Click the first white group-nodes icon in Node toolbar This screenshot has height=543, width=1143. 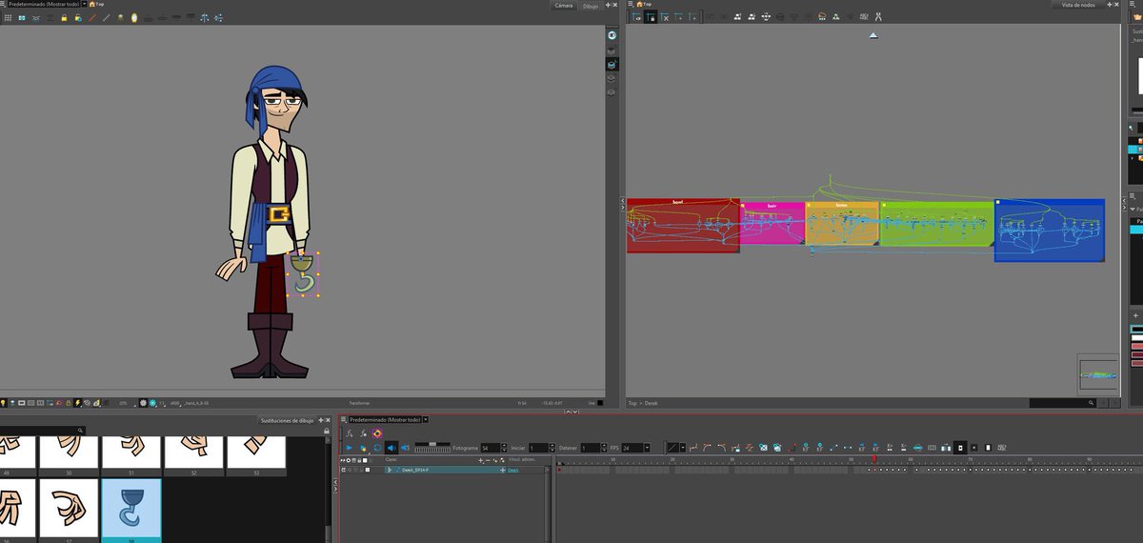click(x=737, y=17)
